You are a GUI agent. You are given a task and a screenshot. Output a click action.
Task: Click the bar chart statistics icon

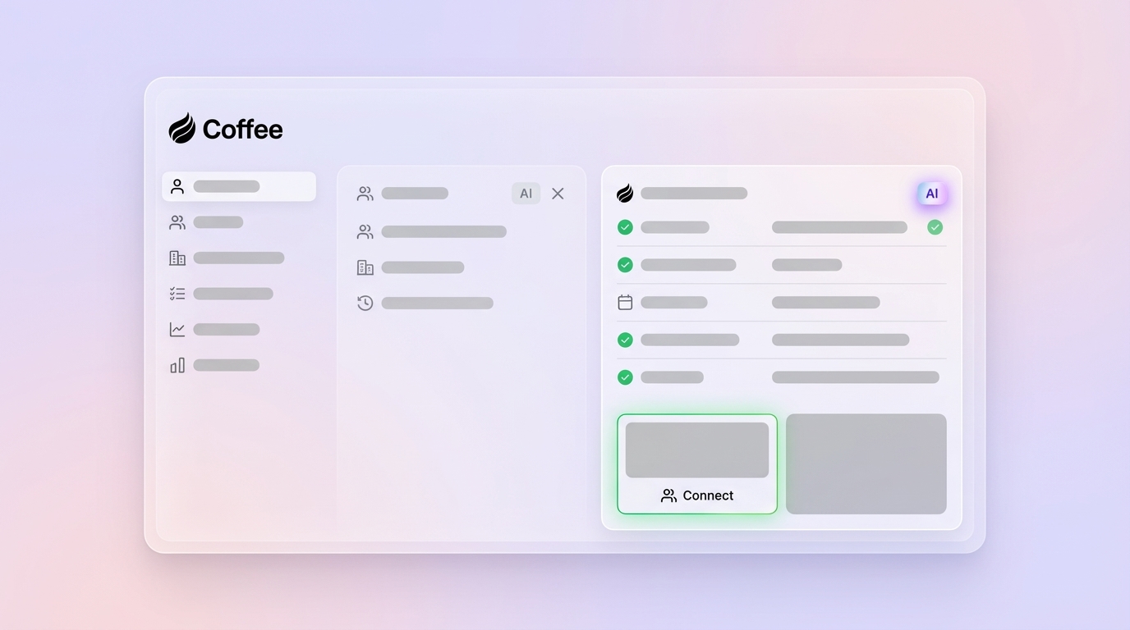coord(177,364)
